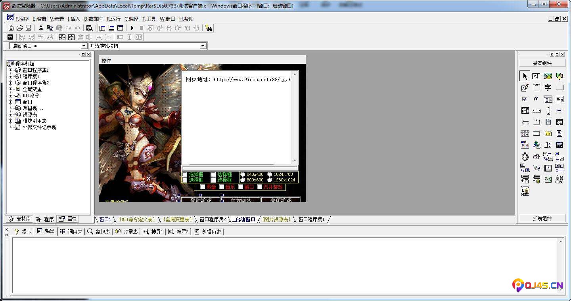This screenshot has width=571, height=301.
Task: Click the 关闭游戏 button on the form
Action: pyautogui.click(x=281, y=200)
